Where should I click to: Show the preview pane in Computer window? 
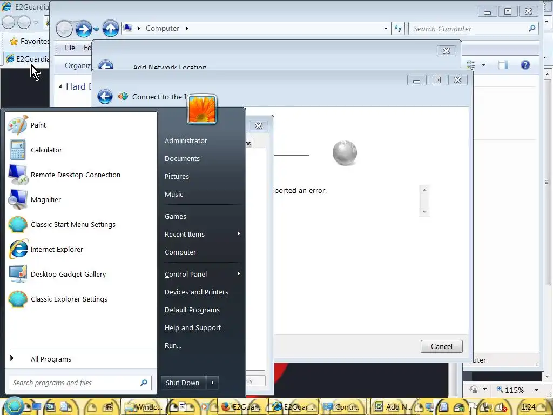[503, 65]
